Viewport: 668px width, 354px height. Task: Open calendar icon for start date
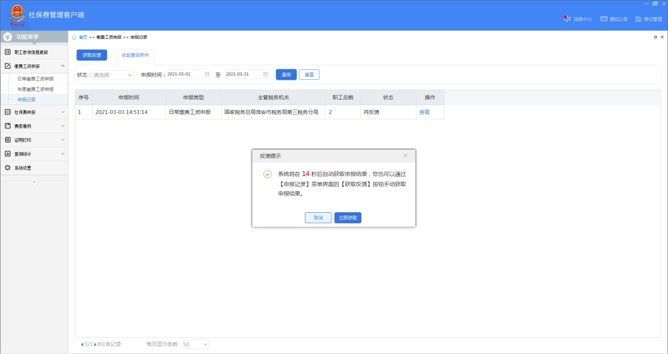click(x=207, y=74)
